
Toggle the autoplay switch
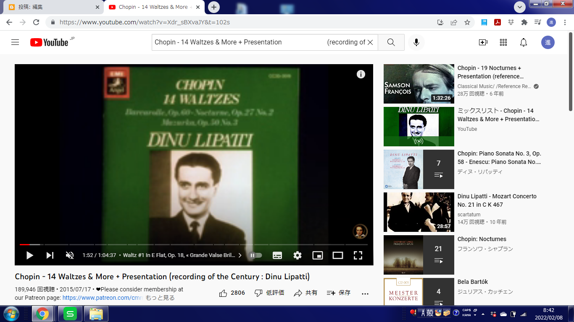point(256,255)
